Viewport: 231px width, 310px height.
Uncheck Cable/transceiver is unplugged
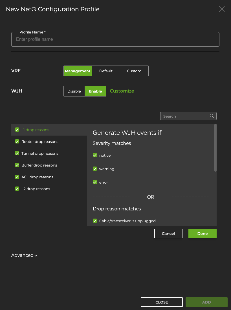click(x=95, y=221)
